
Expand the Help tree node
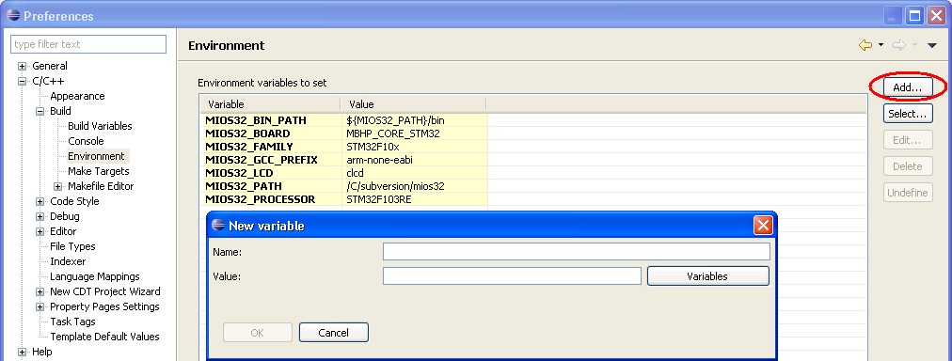pyautogui.click(x=23, y=352)
